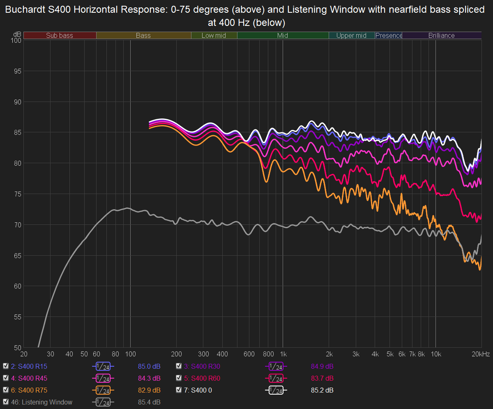Select the '7: S400 0' legend label
Screen dimensions: 493x409
tap(198, 390)
